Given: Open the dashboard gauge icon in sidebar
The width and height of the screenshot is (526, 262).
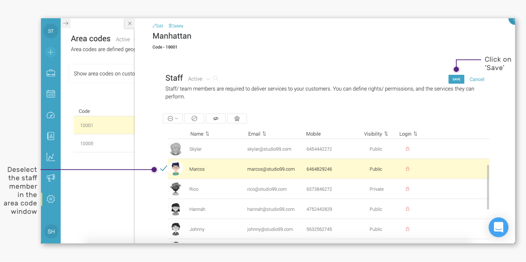Looking at the screenshot, I should coord(51,115).
